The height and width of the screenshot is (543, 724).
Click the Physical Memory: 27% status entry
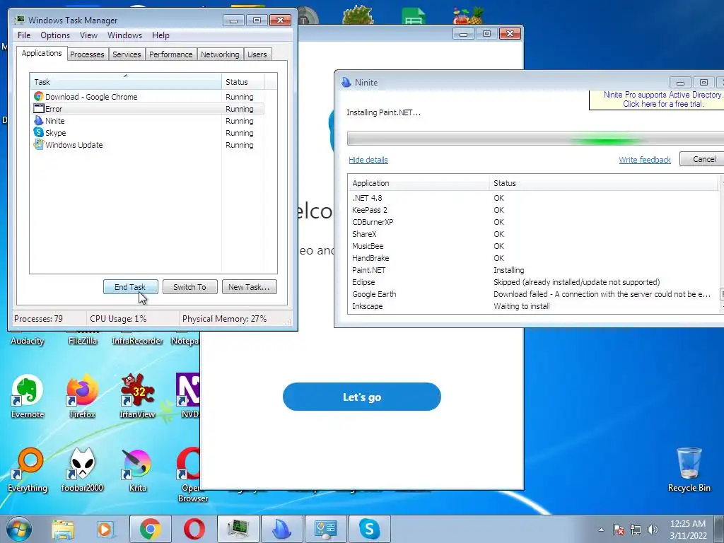pos(224,319)
